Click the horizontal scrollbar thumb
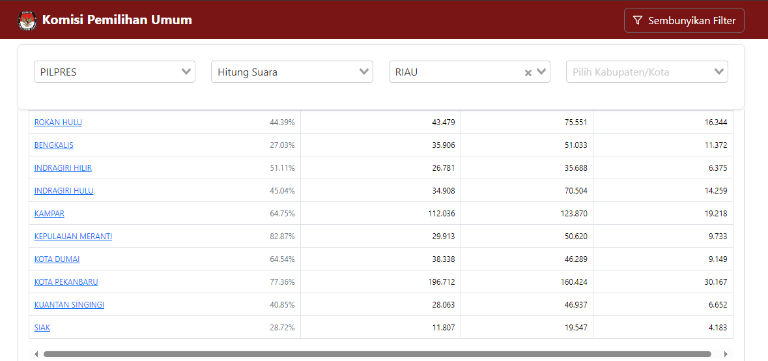This screenshot has height=361, width=768. [x=377, y=354]
